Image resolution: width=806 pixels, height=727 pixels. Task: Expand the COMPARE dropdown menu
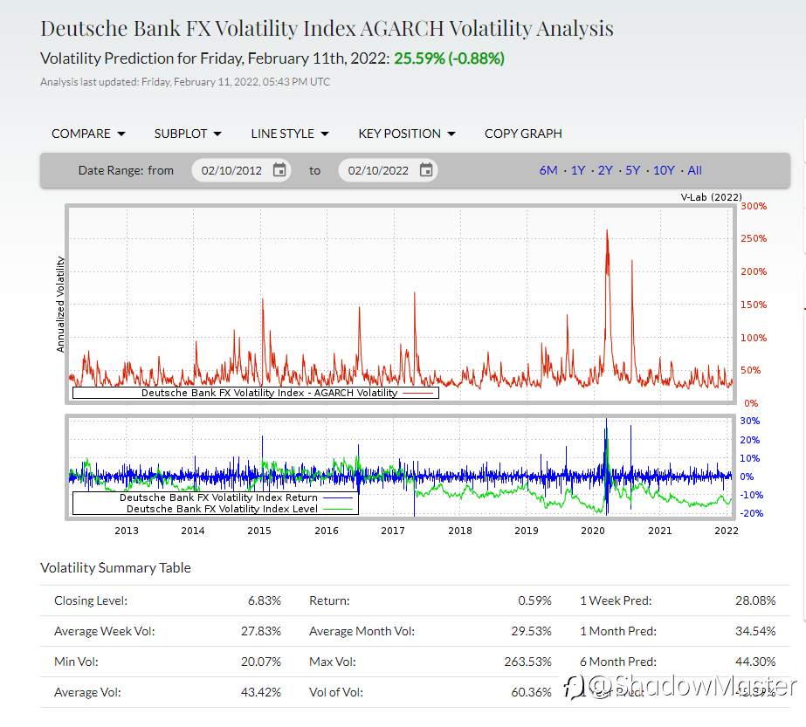coord(88,134)
